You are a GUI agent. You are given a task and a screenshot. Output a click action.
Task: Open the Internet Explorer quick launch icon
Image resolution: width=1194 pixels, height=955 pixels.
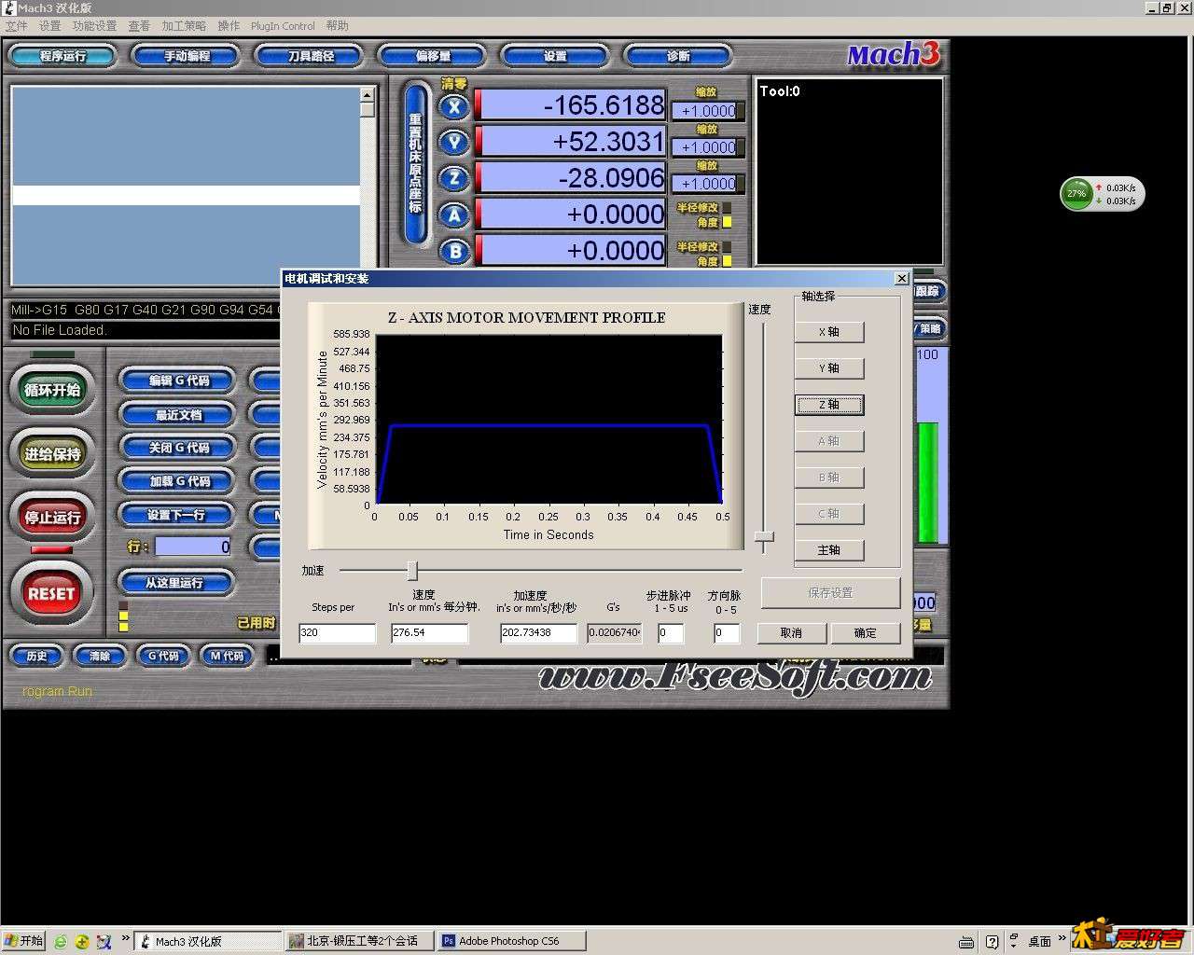(x=61, y=942)
